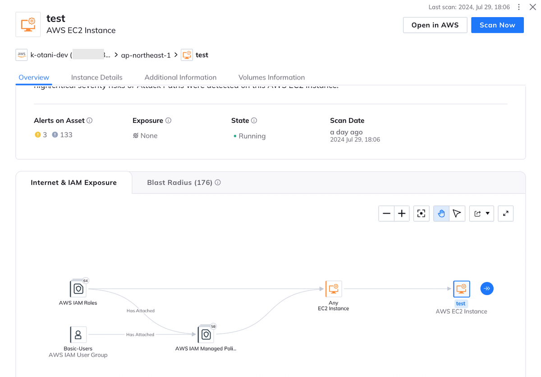Zoom out the exposure graph
Viewport: 541px width, 377px height.
click(386, 214)
